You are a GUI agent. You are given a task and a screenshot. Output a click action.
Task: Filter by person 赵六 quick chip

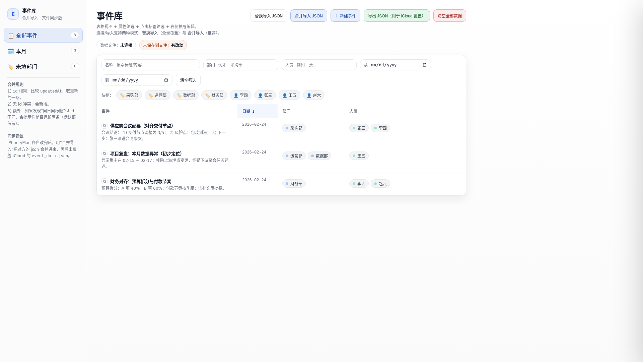pos(314,95)
